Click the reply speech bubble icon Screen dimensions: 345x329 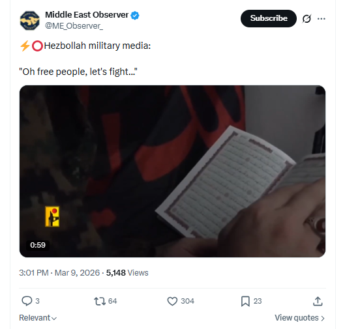pyautogui.click(x=27, y=301)
